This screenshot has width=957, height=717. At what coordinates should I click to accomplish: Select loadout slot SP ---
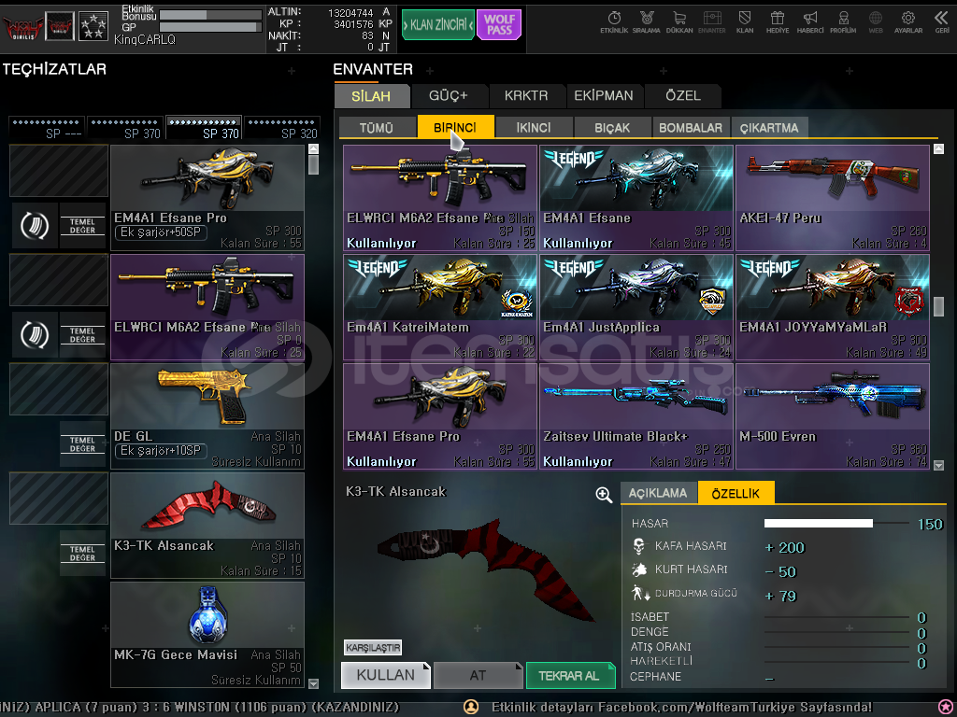pyautogui.click(x=46, y=128)
